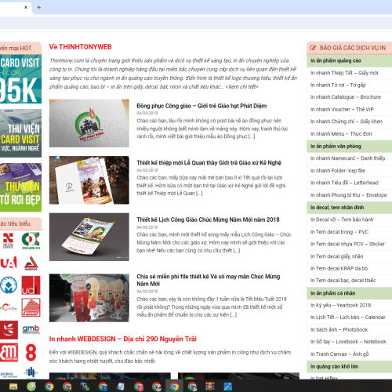392x392 pixels.
Task: Open the green circular app in taskbar
Action: point(31,387)
